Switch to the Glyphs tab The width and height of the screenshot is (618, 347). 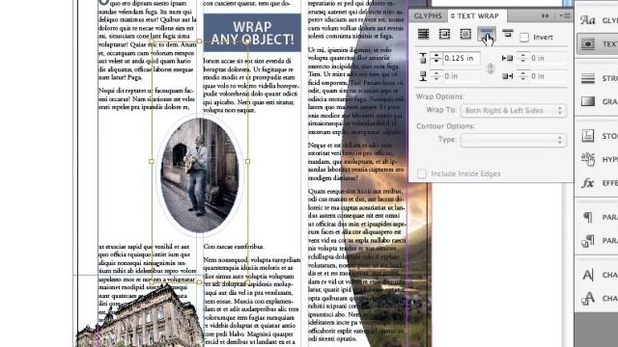(x=428, y=15)
